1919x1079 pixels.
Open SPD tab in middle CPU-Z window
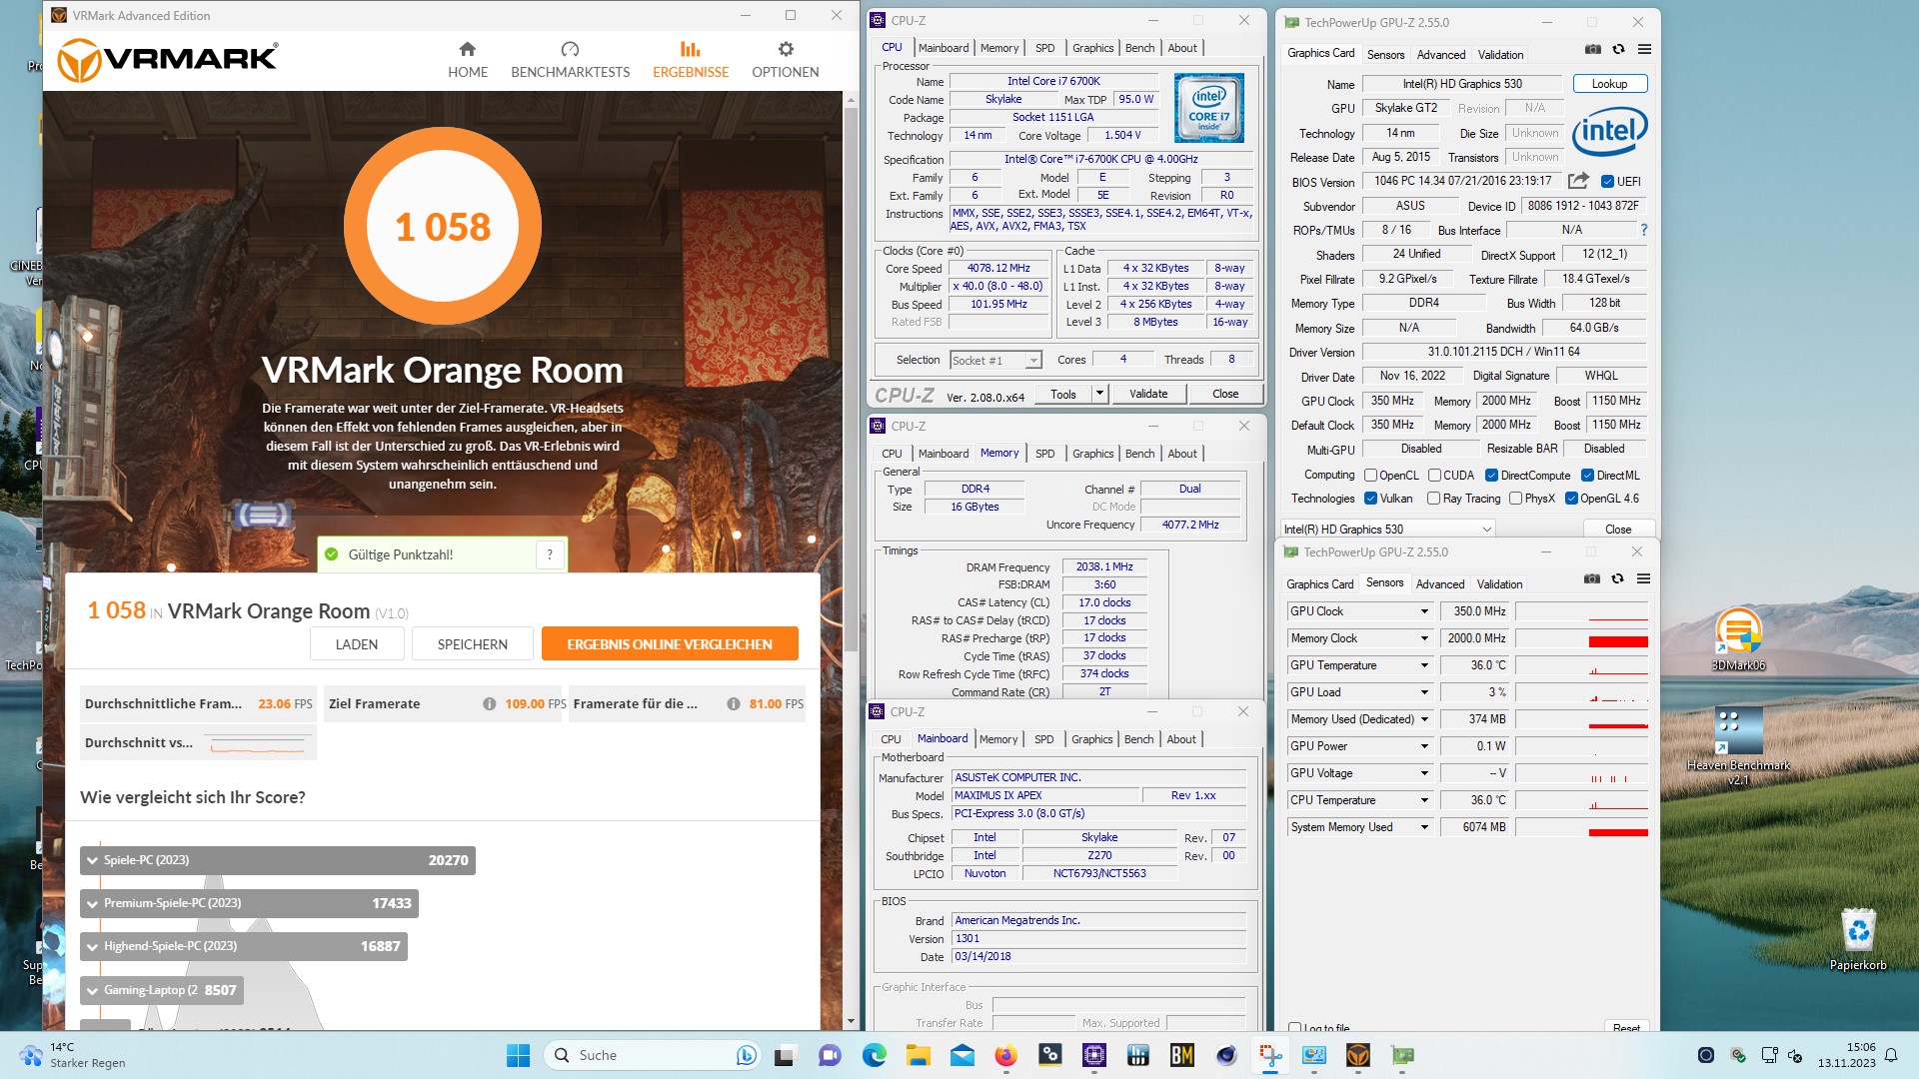1044,454
